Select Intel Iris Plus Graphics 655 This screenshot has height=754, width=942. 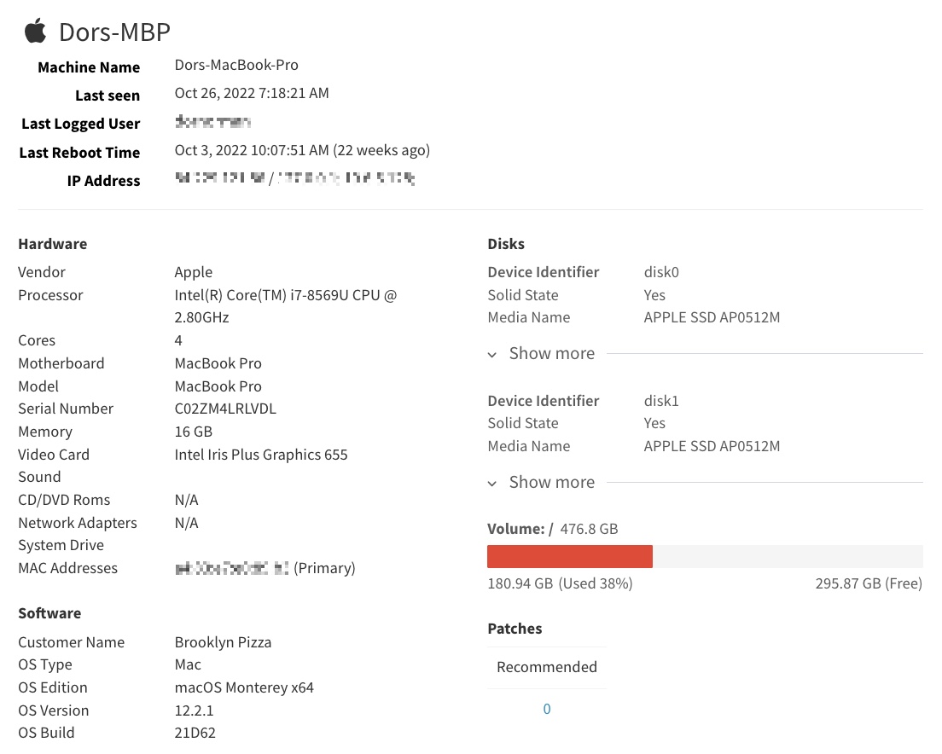261,455
